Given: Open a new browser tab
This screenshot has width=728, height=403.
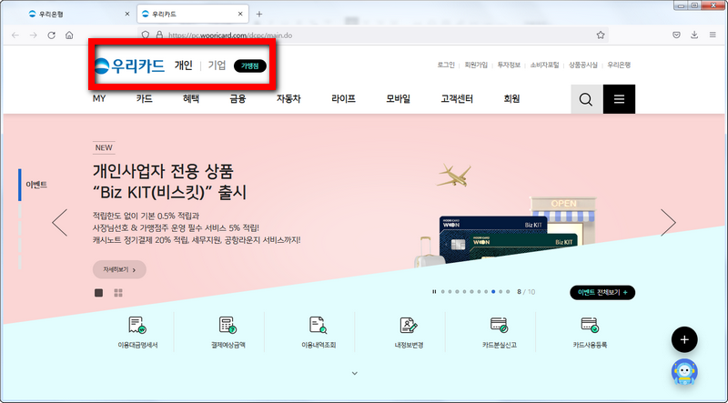Looking at the screenshot, I should point(259,14).
